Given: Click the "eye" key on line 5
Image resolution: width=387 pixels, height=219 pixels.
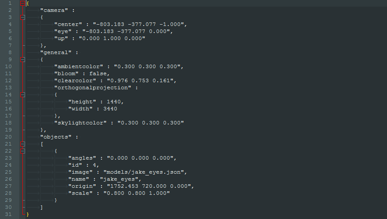Looking at the screenshot, I should [62, 32].
